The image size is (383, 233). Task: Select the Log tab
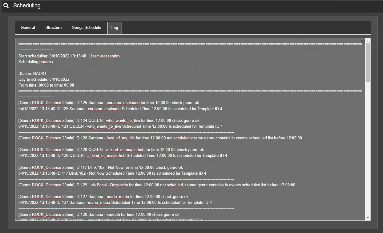pyautogui.click(x=115, y=28)
